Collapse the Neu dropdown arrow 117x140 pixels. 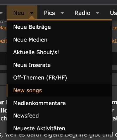point(32,13)
